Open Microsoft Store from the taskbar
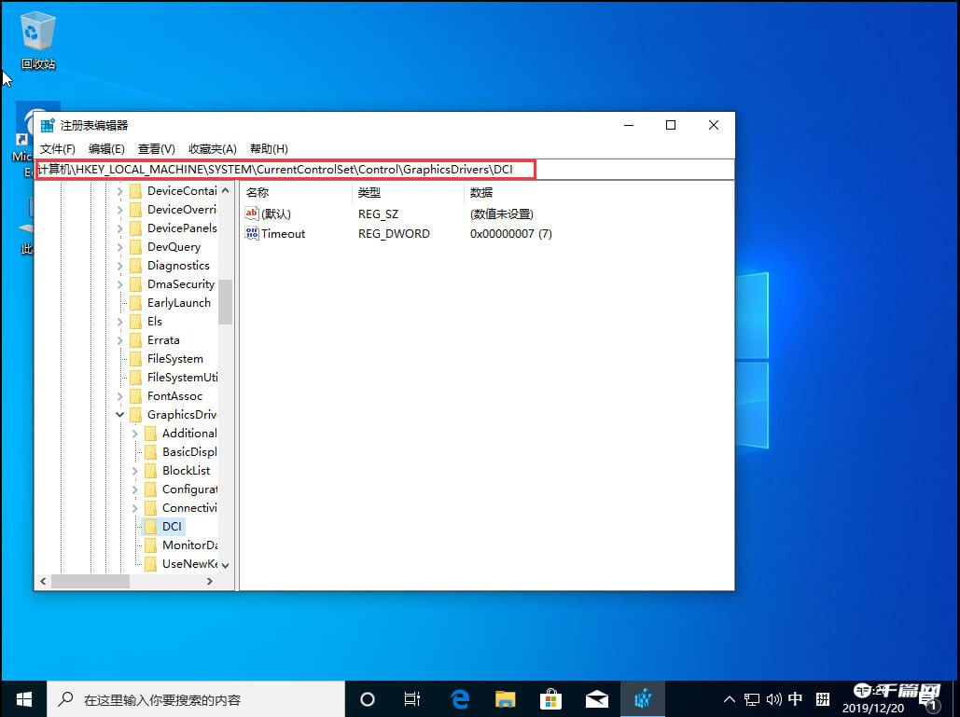 [550, 698]
